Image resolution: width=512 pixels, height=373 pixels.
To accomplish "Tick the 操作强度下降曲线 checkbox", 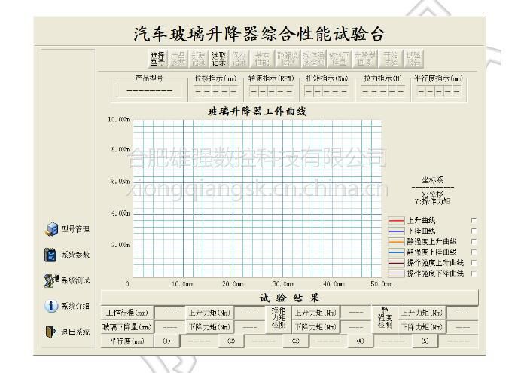I will click(474, 274).
